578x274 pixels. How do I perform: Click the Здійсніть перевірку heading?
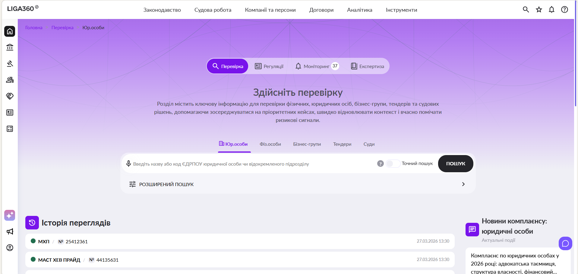298,92
